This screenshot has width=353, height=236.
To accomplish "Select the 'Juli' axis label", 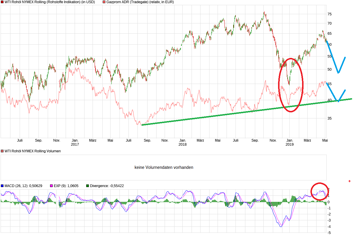I will tap(20, 140).
